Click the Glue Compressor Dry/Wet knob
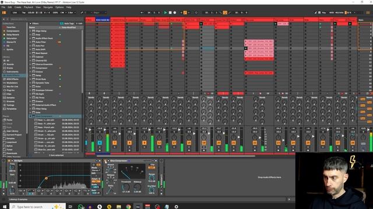Image resolution: width=373 pixels, height=209 pixels. (x=152, y=190)
